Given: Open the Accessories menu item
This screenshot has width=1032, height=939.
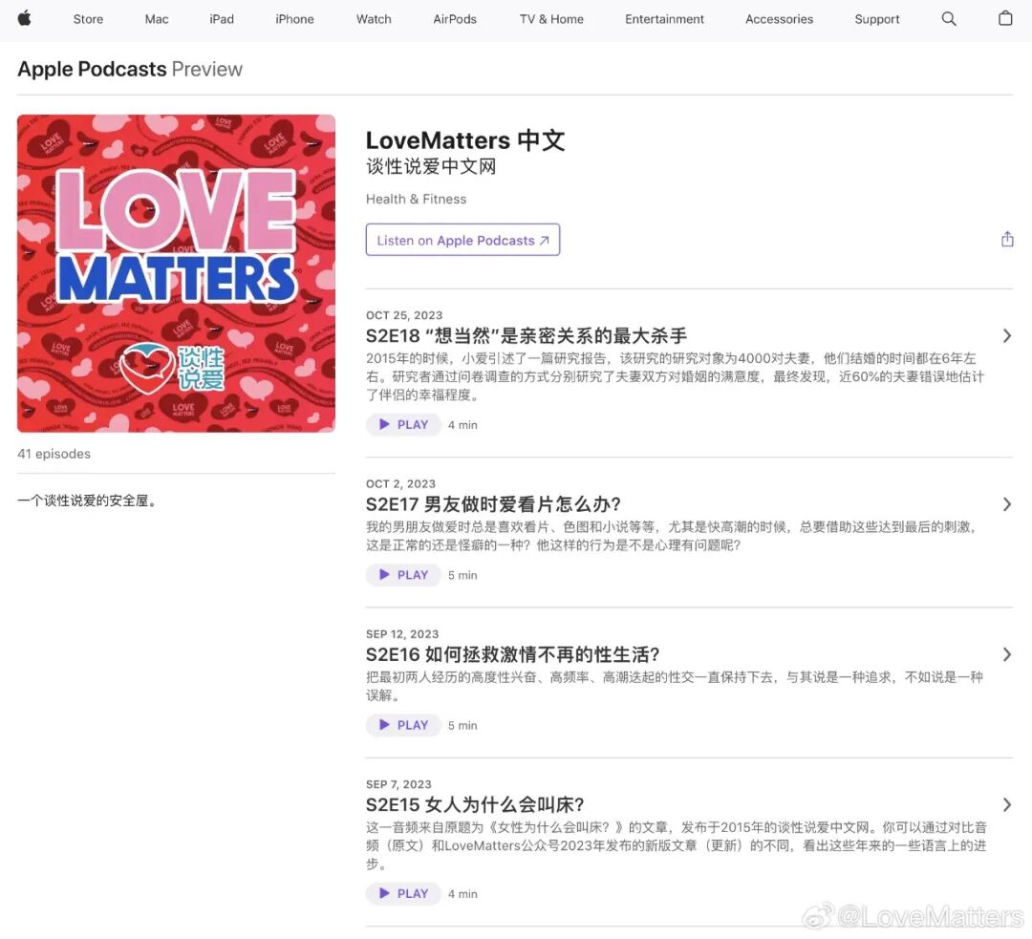Looking at the screenshot, I should (x=780, y=19).
